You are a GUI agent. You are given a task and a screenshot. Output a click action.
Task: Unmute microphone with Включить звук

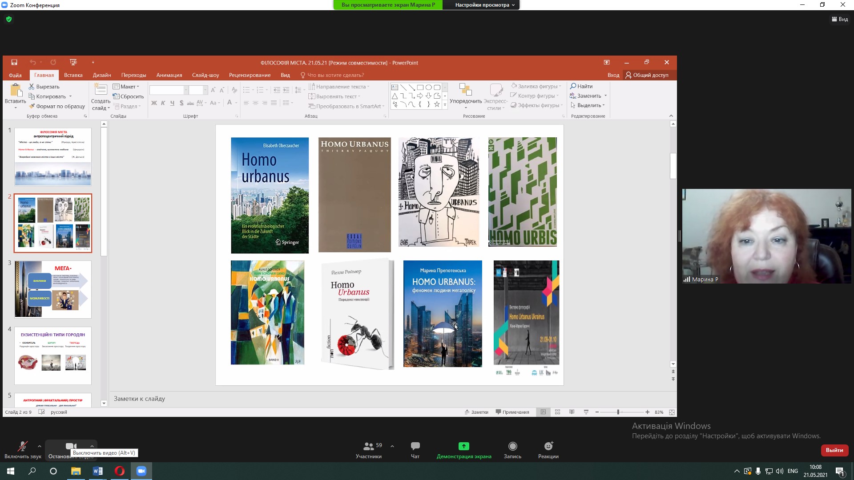(22, 446)
